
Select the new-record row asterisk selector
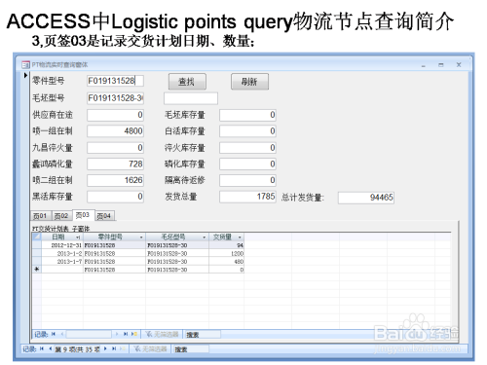[x=37, y=270]
